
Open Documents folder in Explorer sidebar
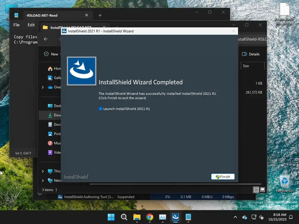click(54, 124)
